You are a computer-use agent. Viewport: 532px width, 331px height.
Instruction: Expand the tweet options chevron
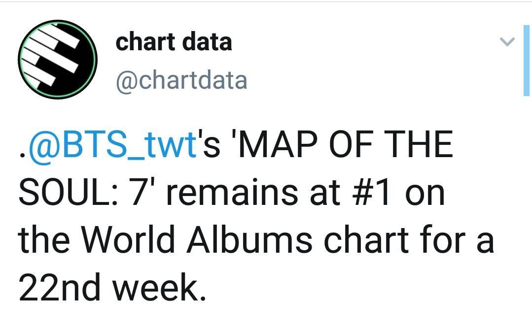pos(507,41)
